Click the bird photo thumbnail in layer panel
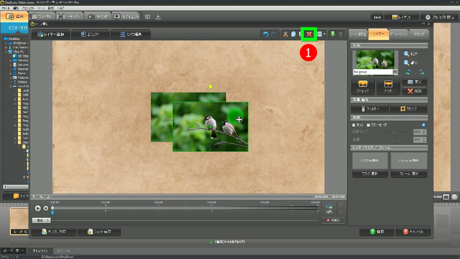This screenshot has height=259, width=460. 375,60
